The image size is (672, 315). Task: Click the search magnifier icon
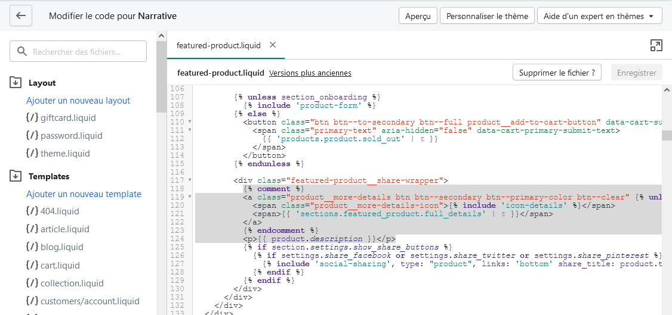pyautogui.click(x=23, y=52)
